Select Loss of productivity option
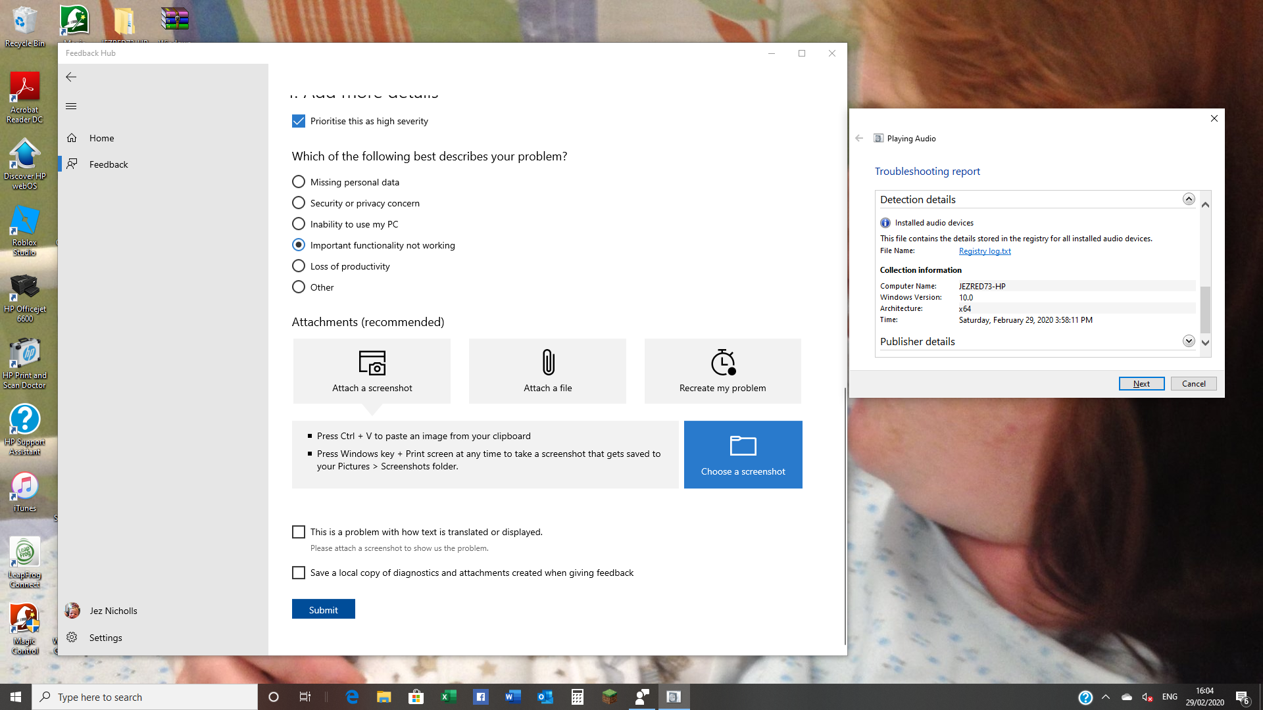 click(299, 266)
